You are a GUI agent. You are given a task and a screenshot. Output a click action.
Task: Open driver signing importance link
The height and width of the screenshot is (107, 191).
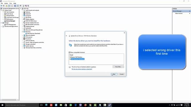pyautogui.click(x=82, y=69)
